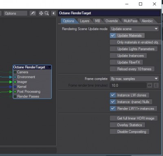Click the Frame render time input field
The width and height of the screenshot is (163, 156).
(128, 86)
